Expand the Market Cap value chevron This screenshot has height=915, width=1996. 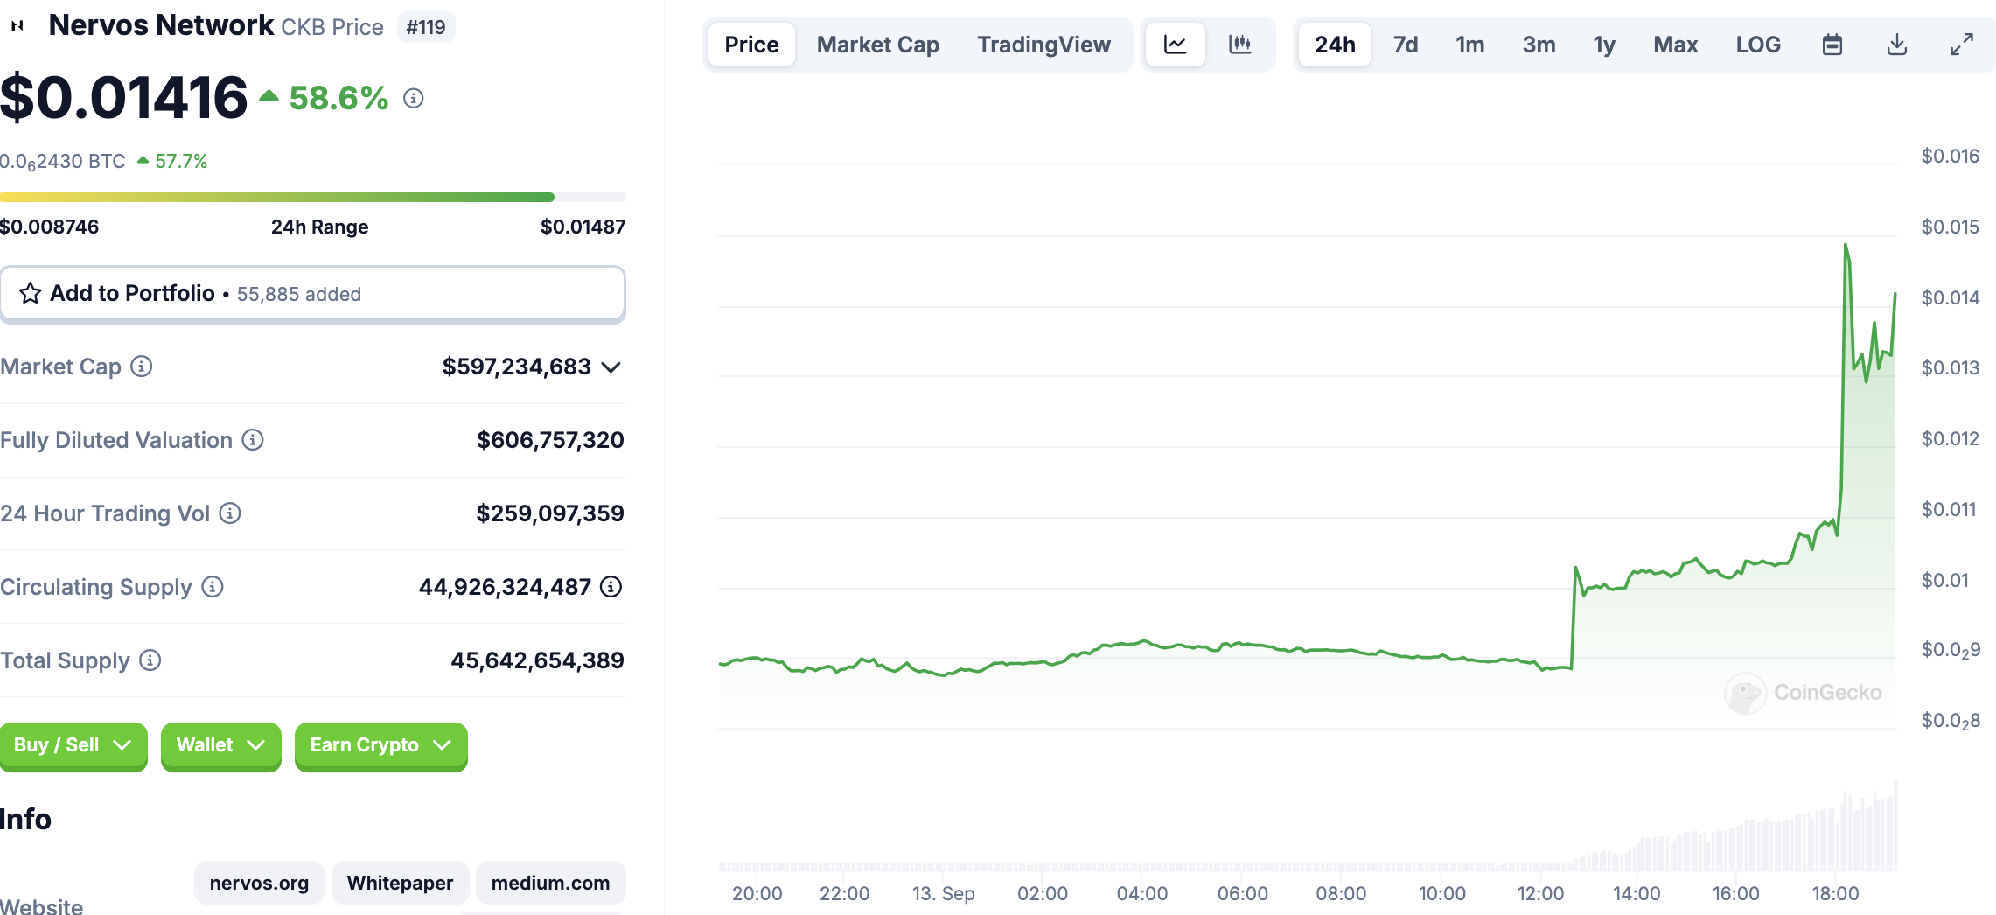point(612,367)
